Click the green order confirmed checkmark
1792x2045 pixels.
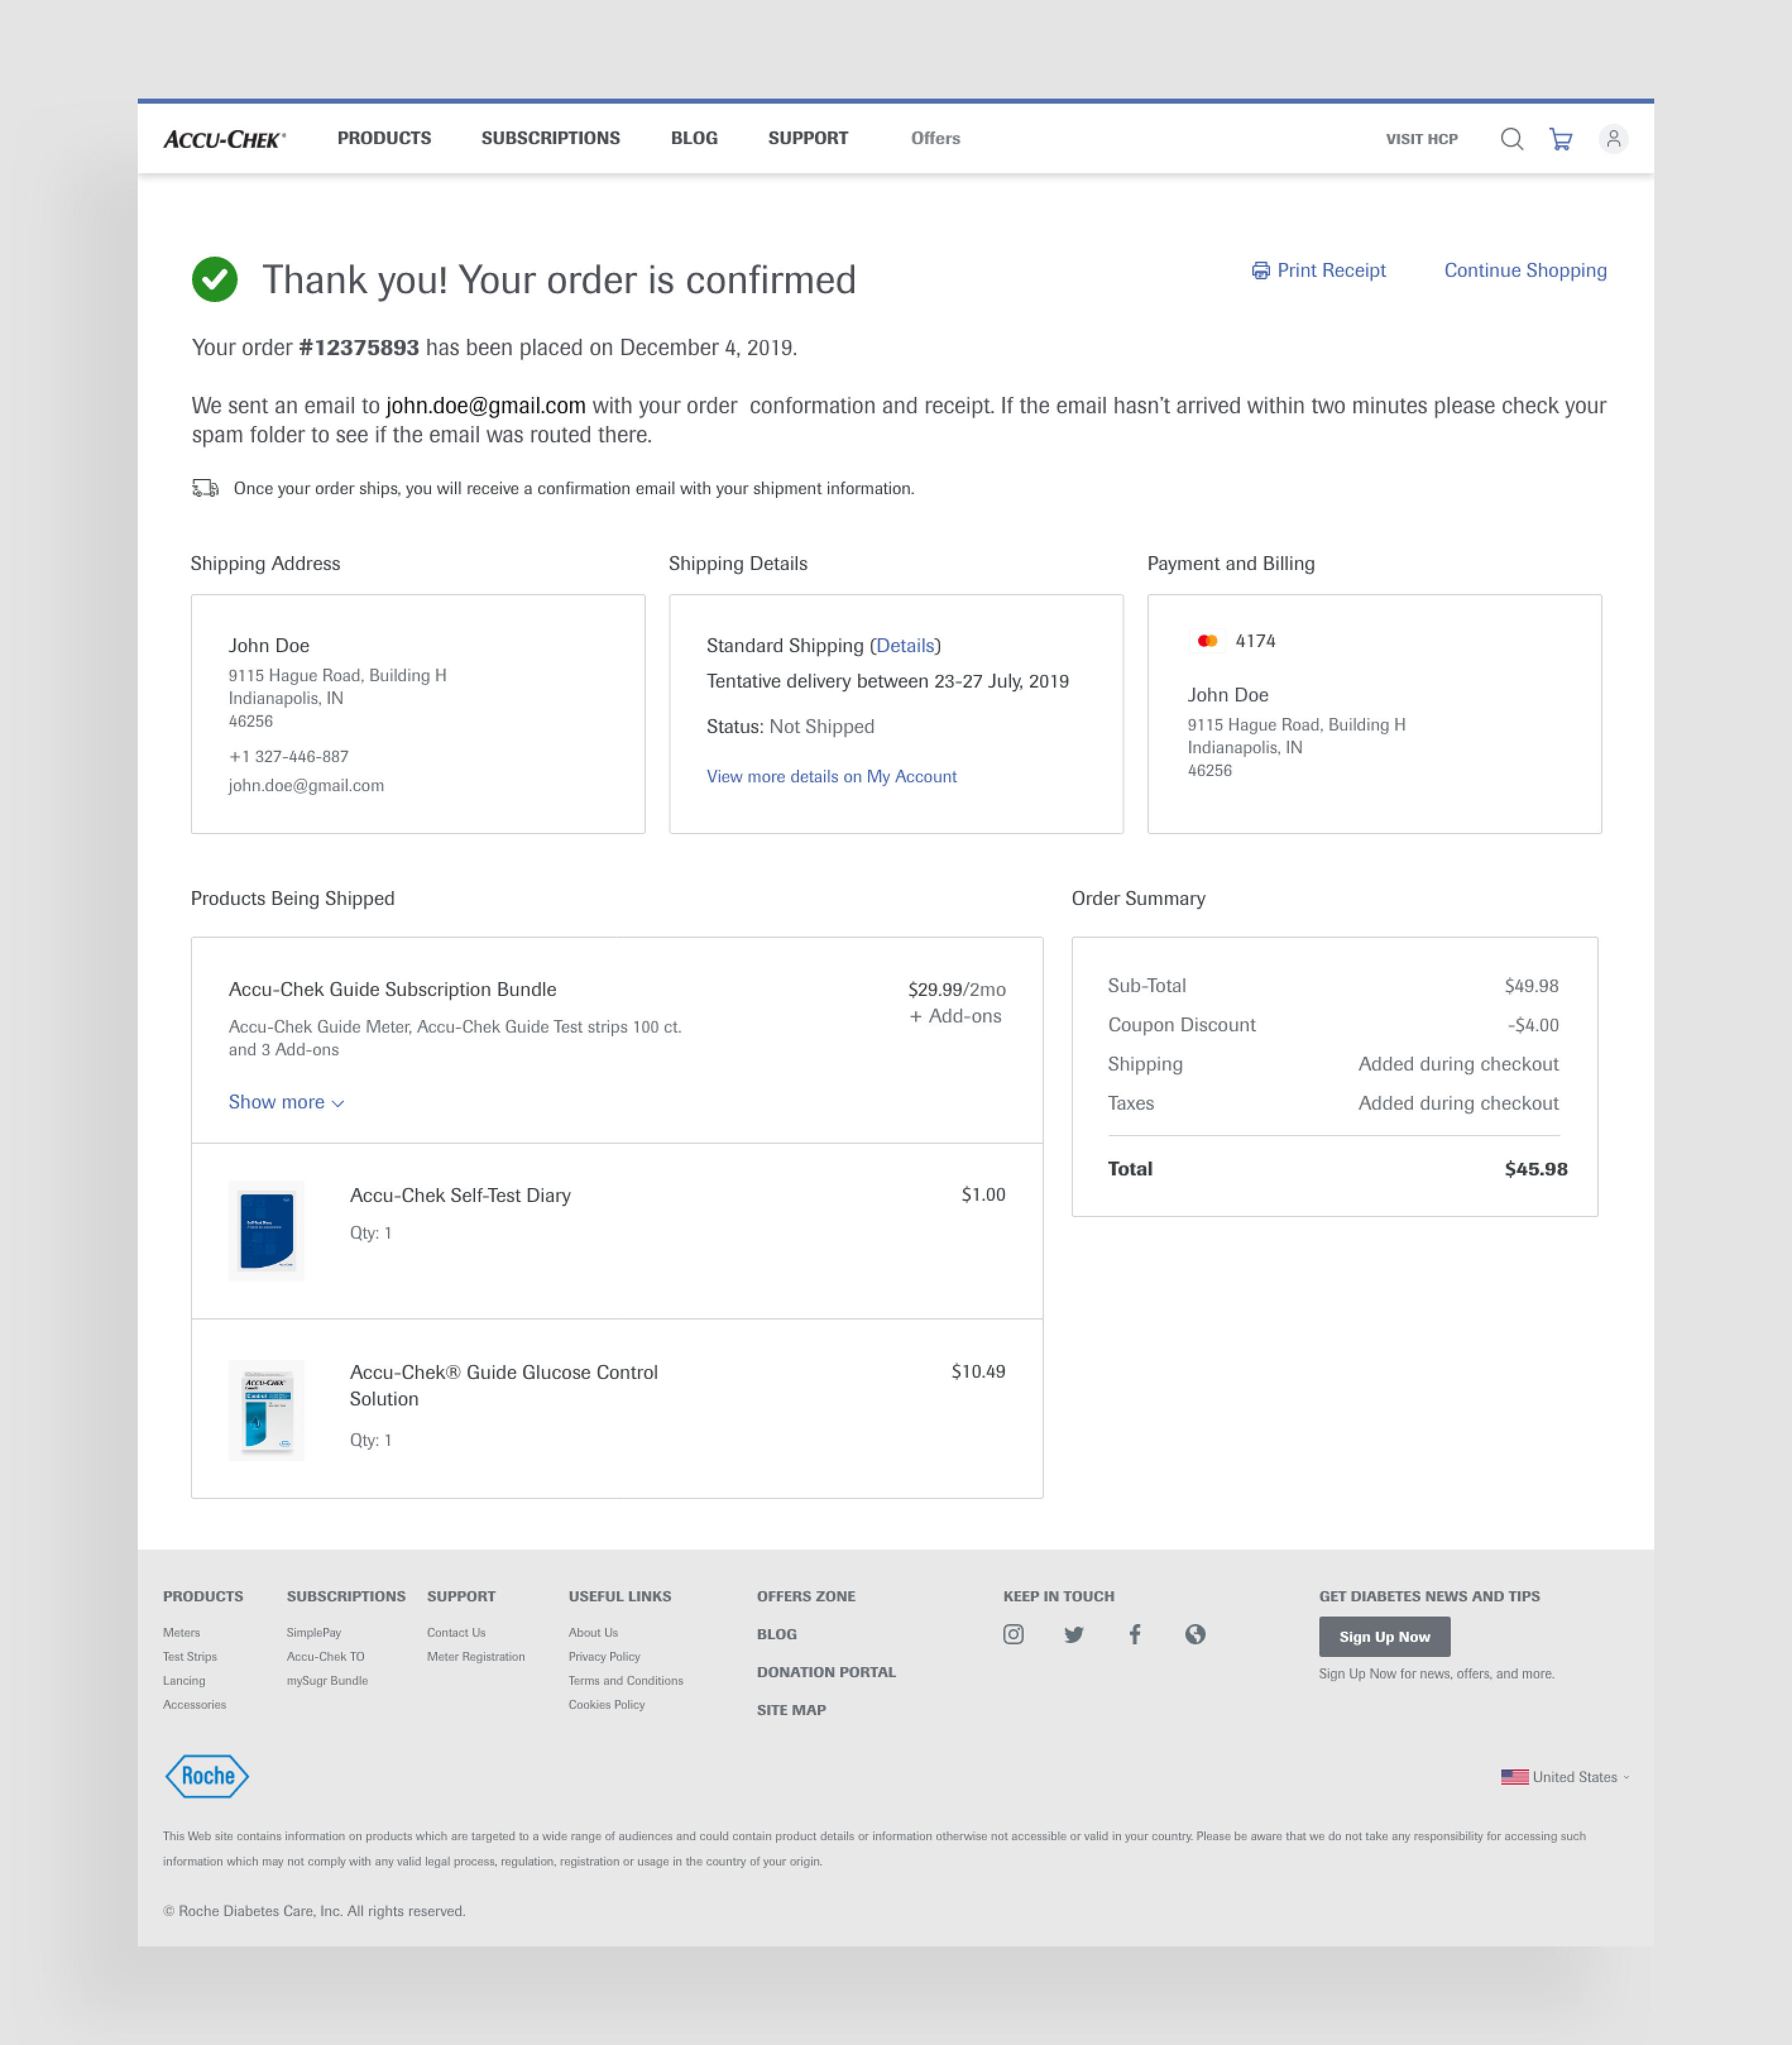(x=215, y=279)
